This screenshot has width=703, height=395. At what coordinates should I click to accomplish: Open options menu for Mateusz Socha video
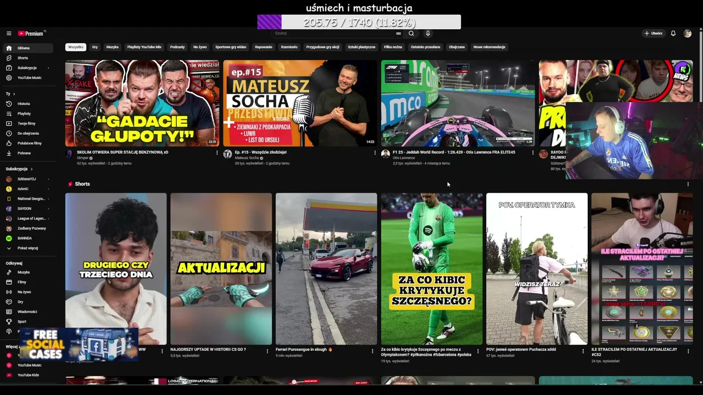(375, 153)
